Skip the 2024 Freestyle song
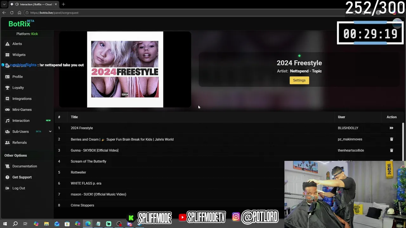406x228 pixels. [391, 128]
